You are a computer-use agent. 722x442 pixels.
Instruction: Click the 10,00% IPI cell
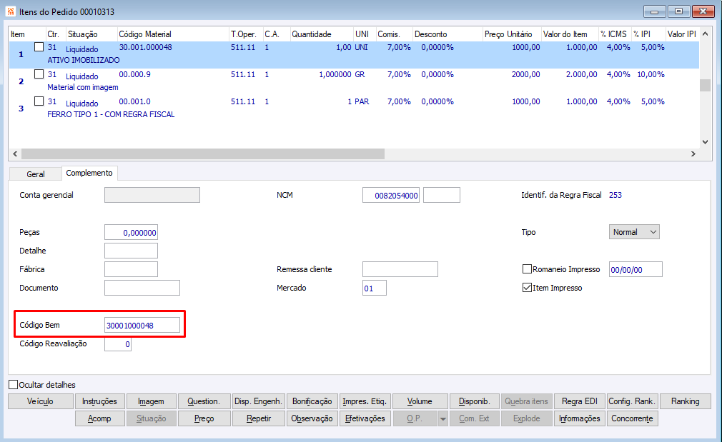click(x=651, y=74)
